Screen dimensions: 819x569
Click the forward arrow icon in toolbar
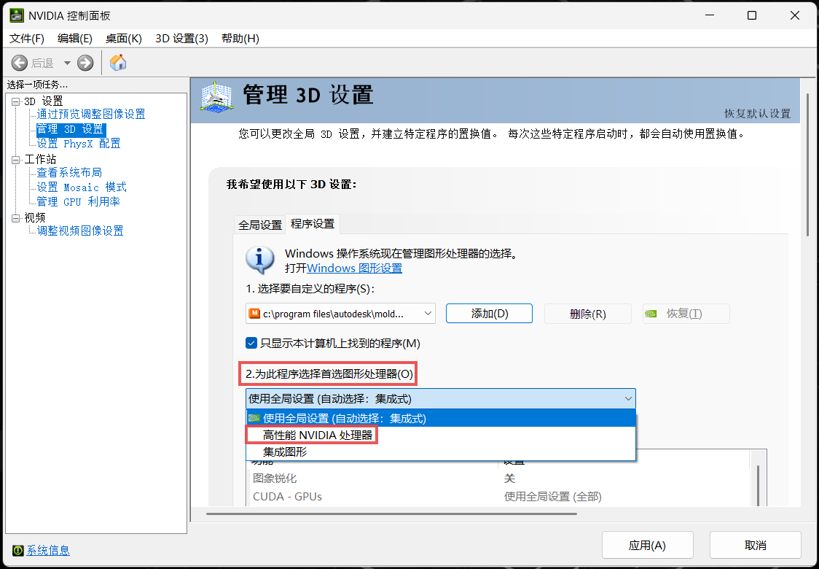(x=85, y=63)
